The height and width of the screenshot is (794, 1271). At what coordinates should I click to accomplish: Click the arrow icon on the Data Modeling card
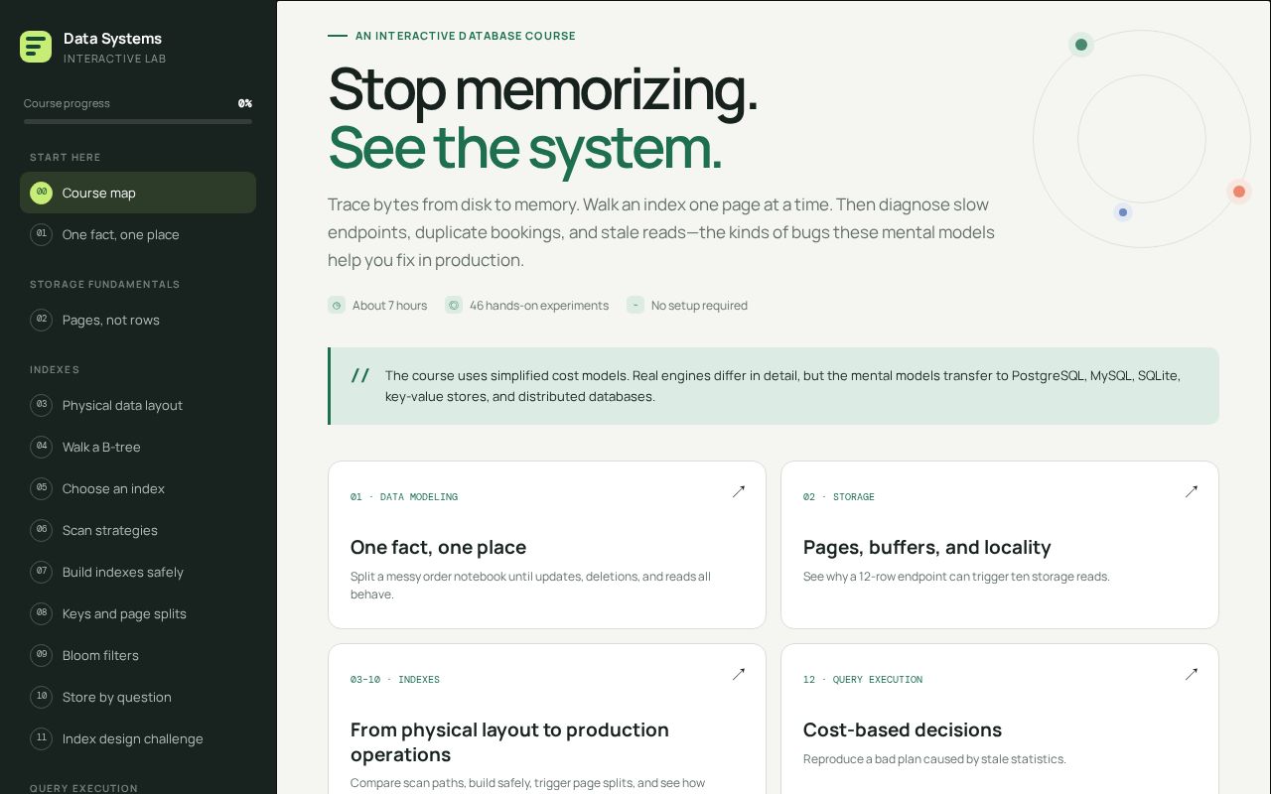point(739,491)
